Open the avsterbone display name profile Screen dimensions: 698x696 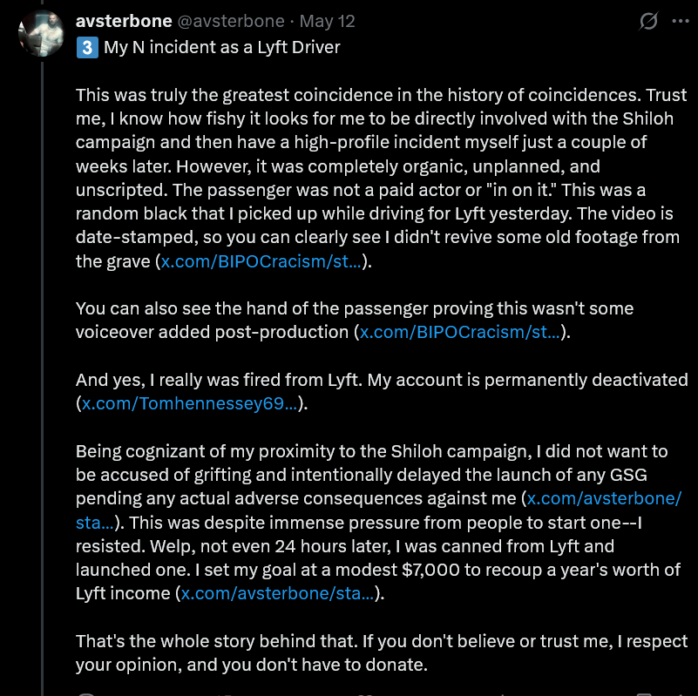coord(124,21)
